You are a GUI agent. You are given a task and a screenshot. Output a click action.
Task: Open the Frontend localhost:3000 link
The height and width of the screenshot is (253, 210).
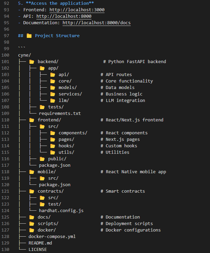(x=77, y=10)
